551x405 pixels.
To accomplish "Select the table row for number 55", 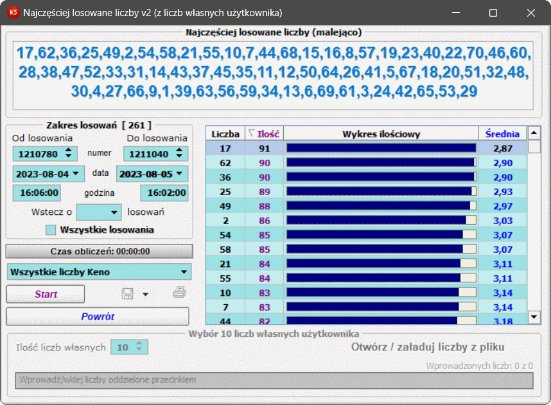I will [x=366, y=278].
